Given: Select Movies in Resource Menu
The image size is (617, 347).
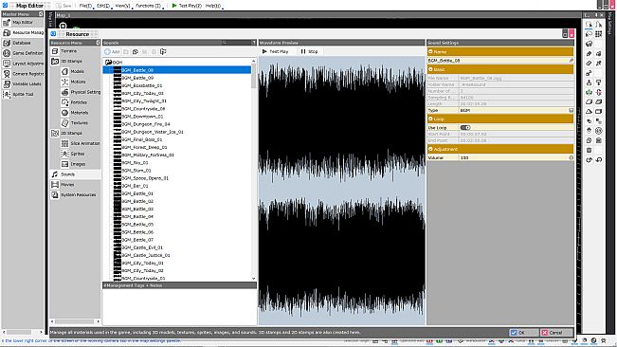Looking at the screenshot, I should 75,185.
